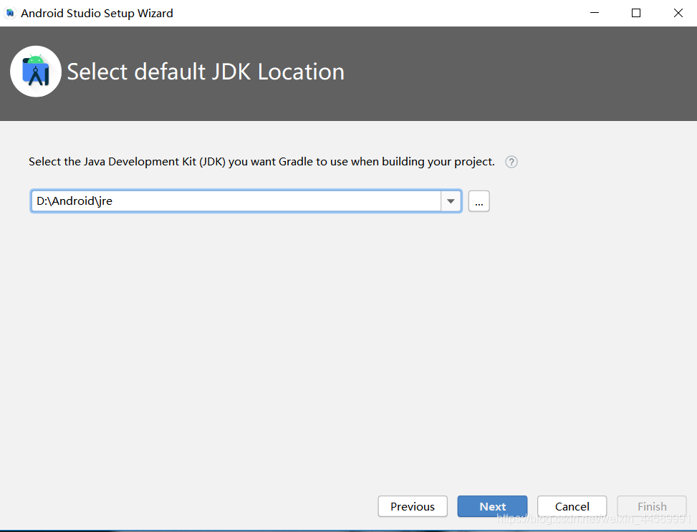Minimize the Setup Wizard window
697x532 pixels.
(x=595, y=13)
